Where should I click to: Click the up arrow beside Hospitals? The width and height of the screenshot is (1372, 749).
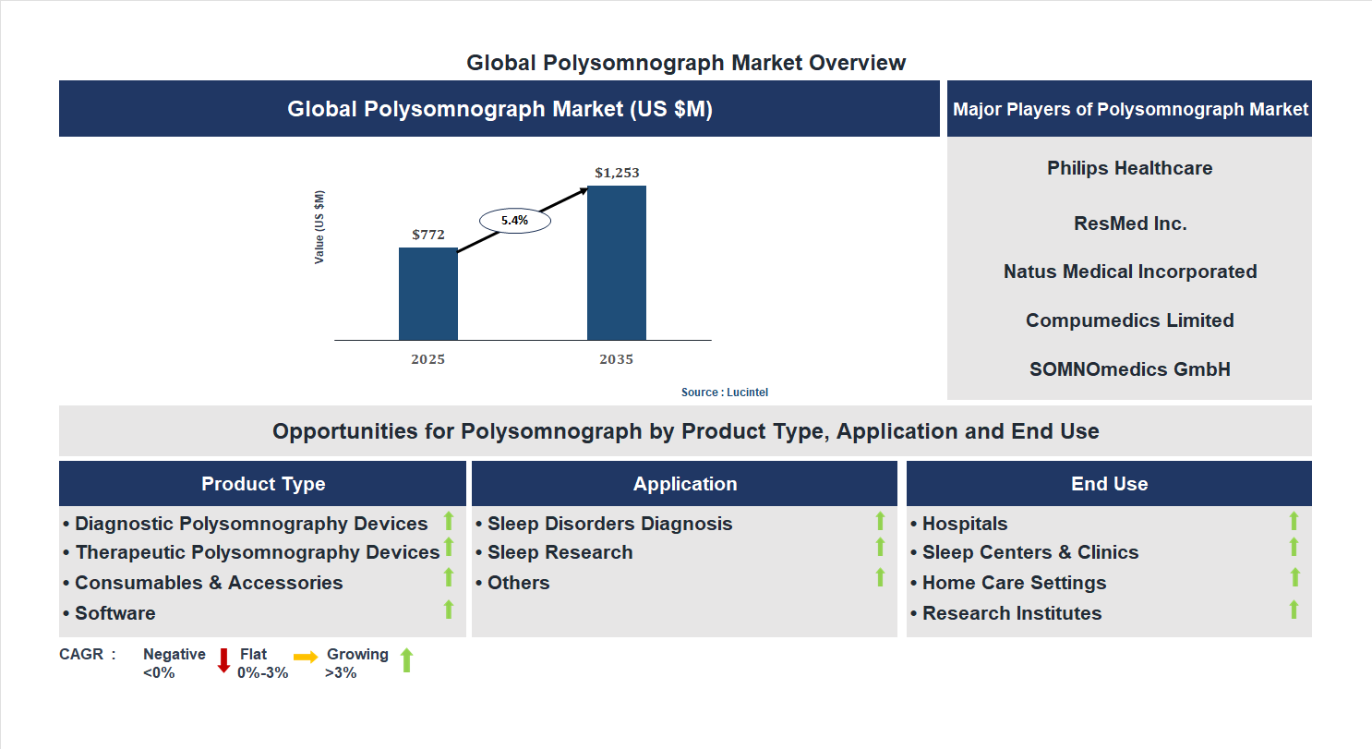(x=1294, y=519)
